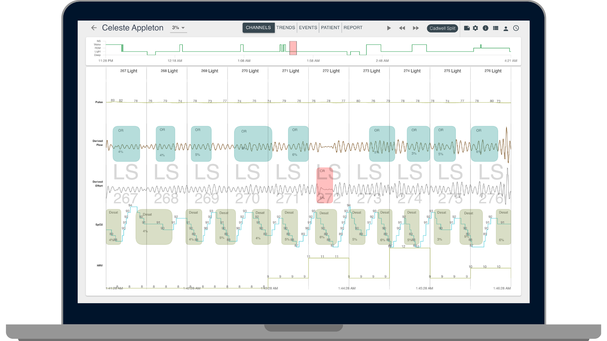The image size is (607, 341).
Task: Click the info circle icon
Action: pos(486,28)
